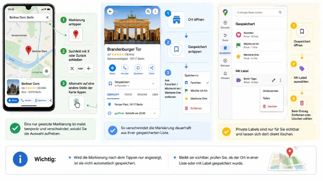
Task: Switch to the REVIEWS tab
Action: tap(142, 95)
